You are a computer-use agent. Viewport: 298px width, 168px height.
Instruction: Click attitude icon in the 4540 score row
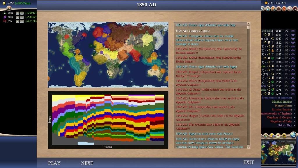pos(293,31)
